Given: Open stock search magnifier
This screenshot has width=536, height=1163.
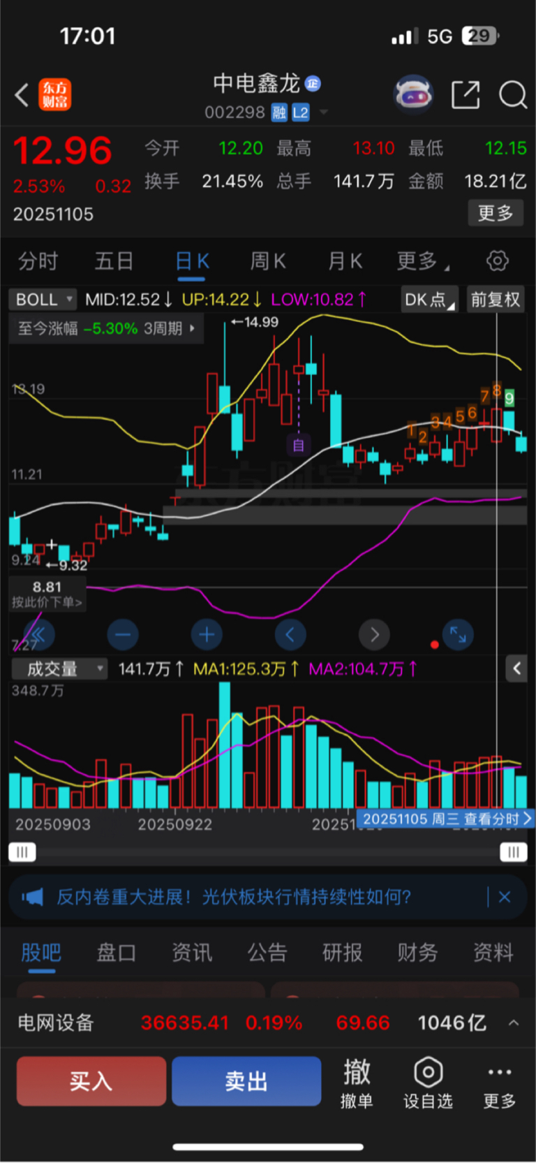Looking at the screenshot, I should pyautogui.click(x=513, y=94).
